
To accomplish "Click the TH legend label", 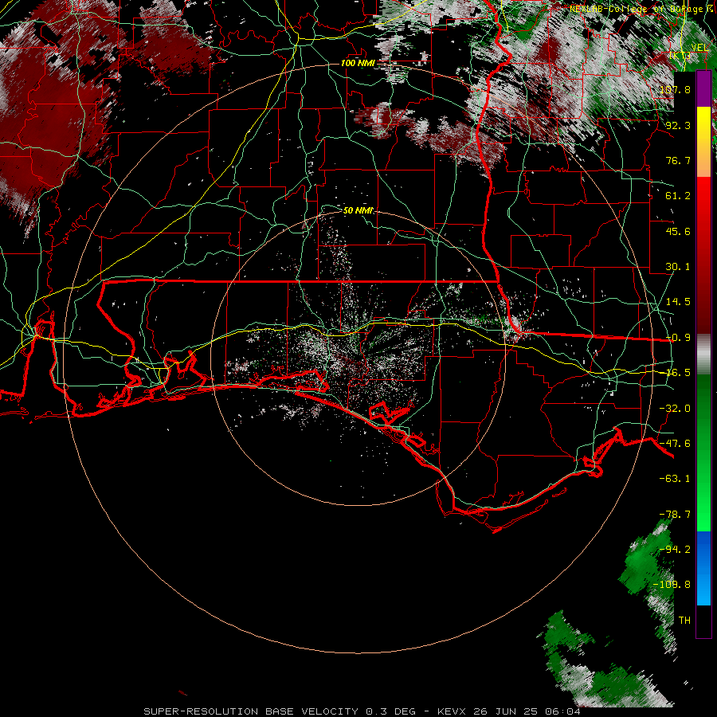I will click(x=684, y=621).
